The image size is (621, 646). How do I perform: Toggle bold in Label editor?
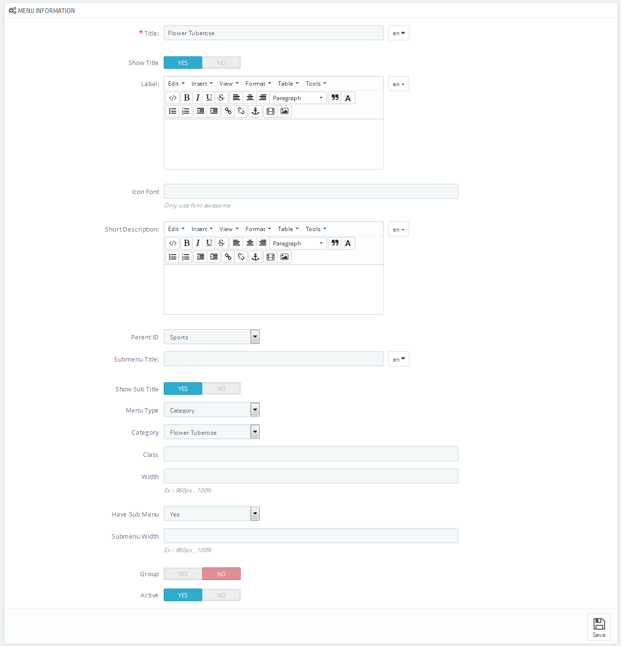pos(187,98)
